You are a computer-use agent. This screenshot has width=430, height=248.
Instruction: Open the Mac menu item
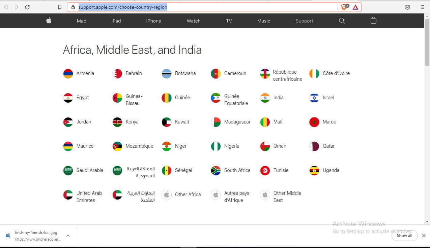81,21
